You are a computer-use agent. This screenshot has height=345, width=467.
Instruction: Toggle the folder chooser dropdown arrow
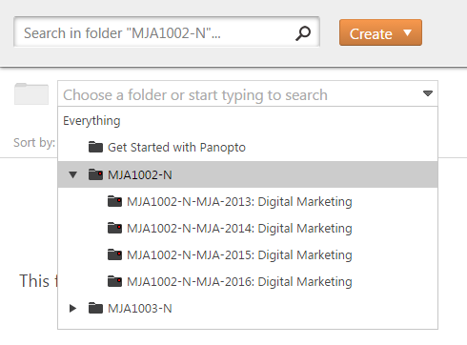pyautogui.click(x=428, y=93)
